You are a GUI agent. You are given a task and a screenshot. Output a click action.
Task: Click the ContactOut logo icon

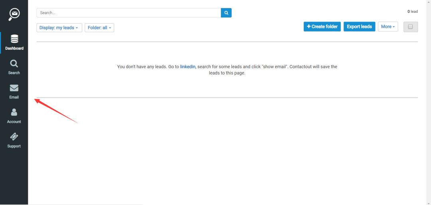(14, 14)
